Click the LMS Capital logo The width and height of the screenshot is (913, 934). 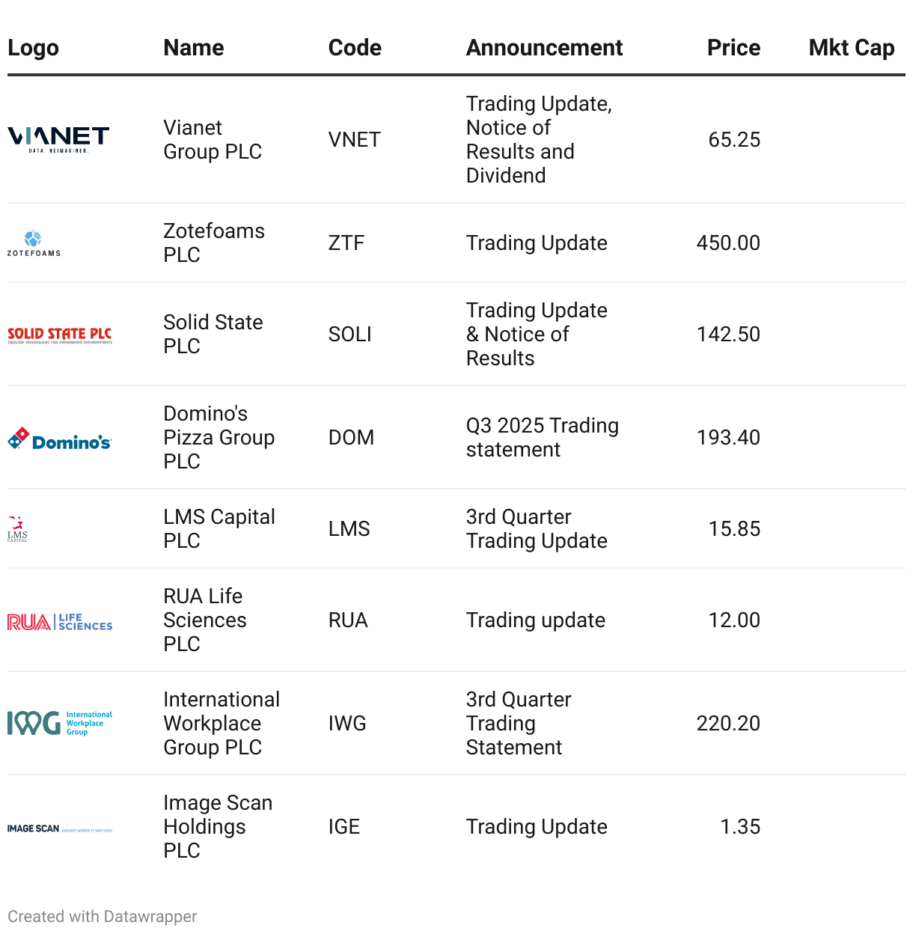point(17,529)
